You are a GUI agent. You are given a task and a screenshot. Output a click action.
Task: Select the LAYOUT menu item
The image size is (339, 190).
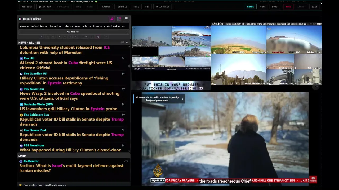tap(106, 7)
